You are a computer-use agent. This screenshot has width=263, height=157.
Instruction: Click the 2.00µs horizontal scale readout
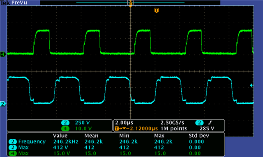[124, 123]
